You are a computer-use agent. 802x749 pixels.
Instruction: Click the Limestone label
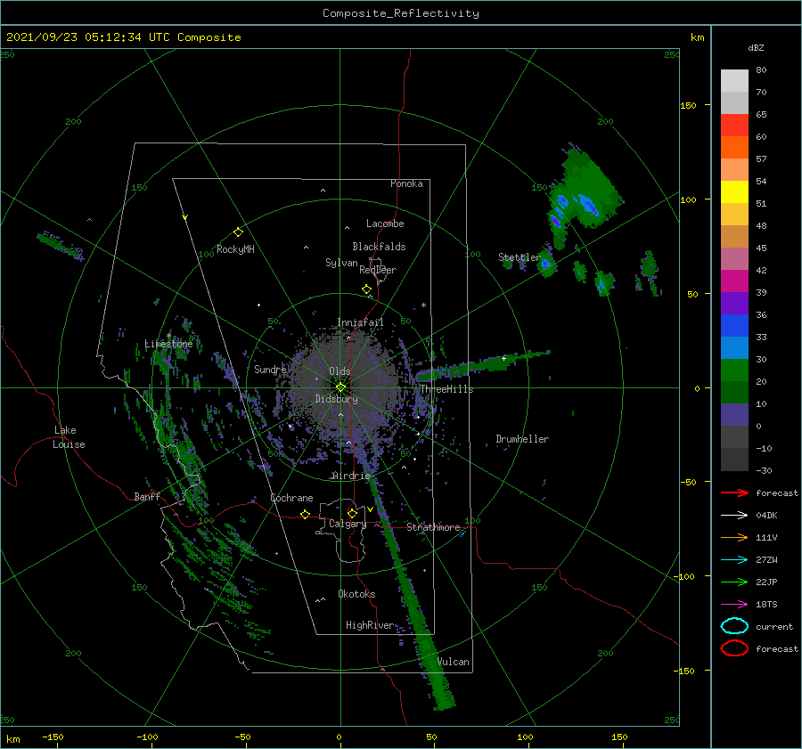pos(168,344)
